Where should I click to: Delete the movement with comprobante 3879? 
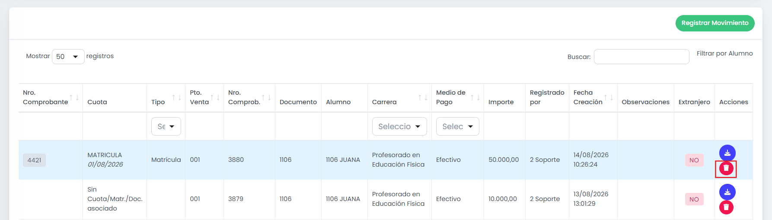[726, 208]
